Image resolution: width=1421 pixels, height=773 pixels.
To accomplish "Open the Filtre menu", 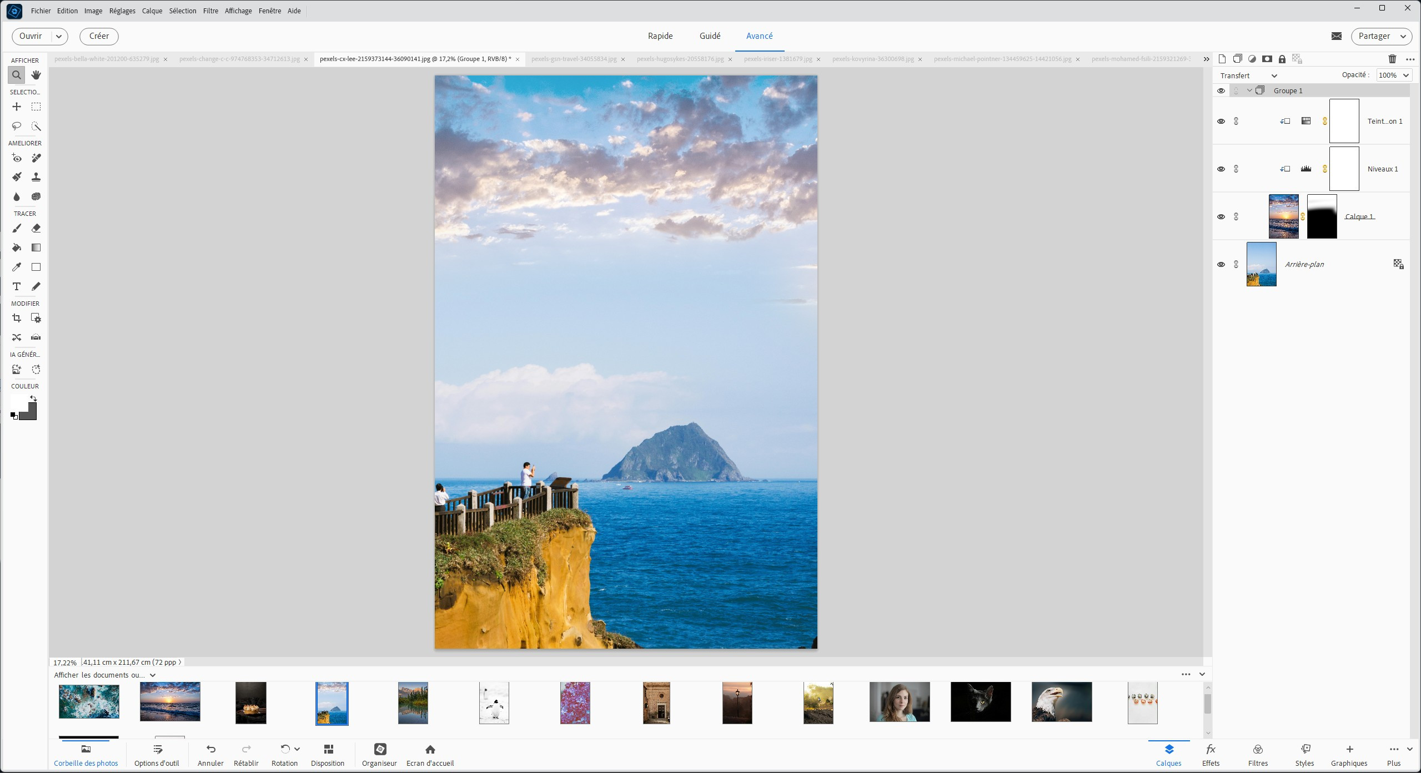I will click(x=210, y=11).
